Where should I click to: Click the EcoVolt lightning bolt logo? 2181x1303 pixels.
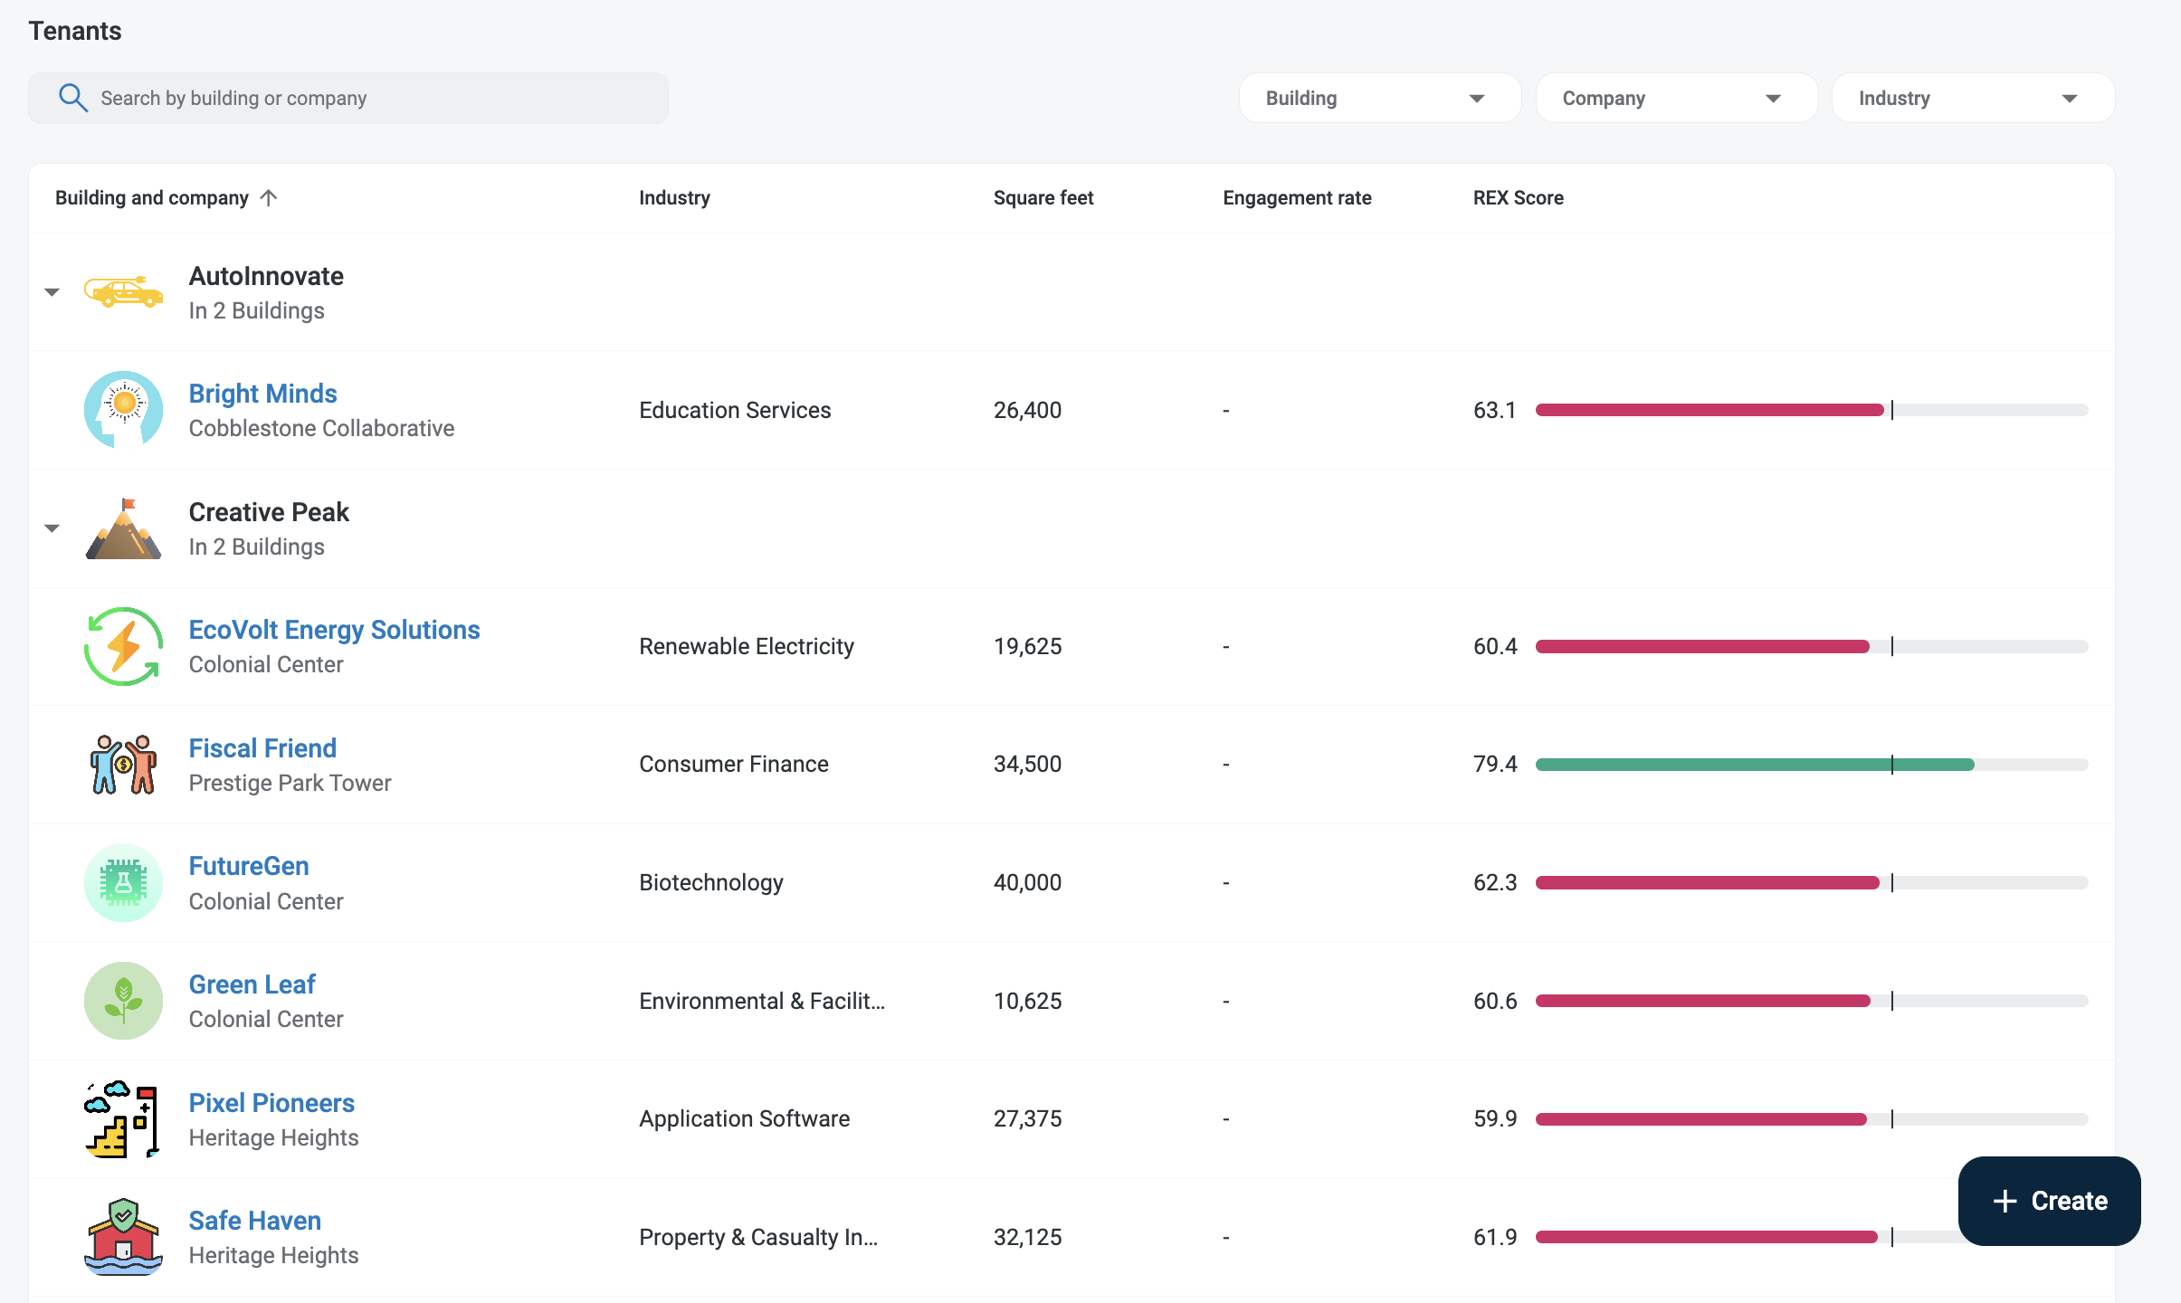123,646
